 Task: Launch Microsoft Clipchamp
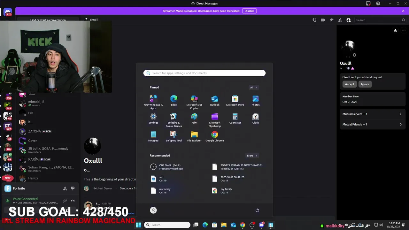click(215, 120)
